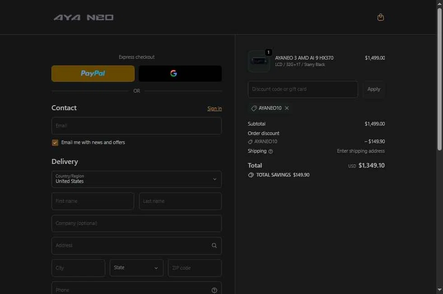Focus the Address field
Image resolution: width=443 pixels, height=294 pixels.
pos(136,246)
